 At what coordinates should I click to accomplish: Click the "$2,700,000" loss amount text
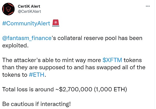point(75,89)
